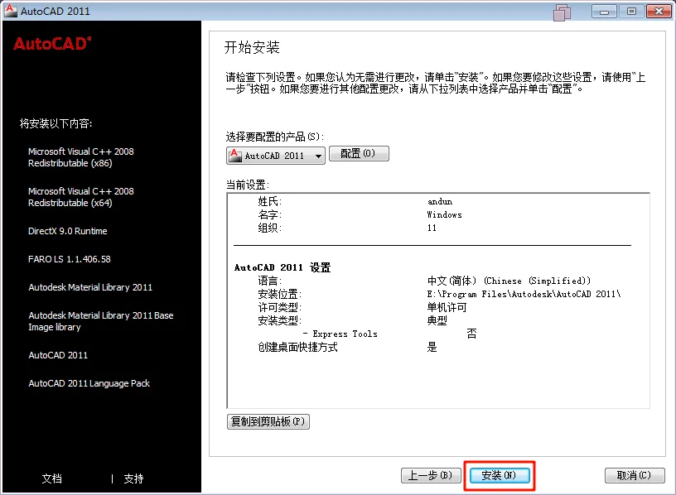
Task: Click the AutoCAD logo in sidebar
Action: click(x=52, y=44)
